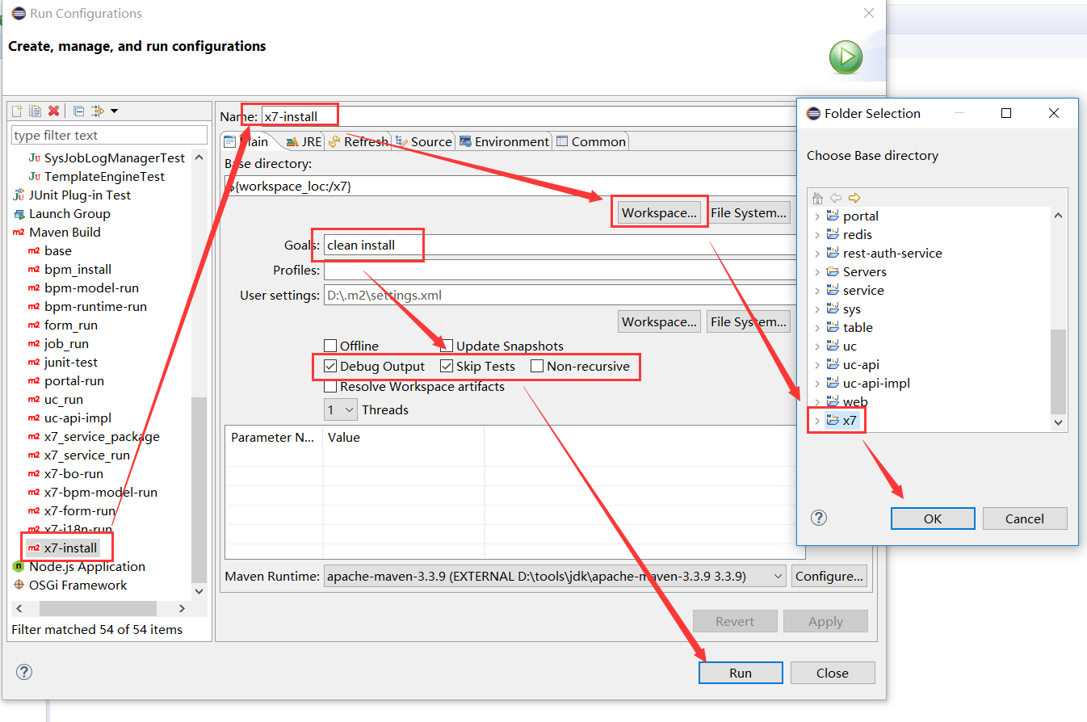The width and height of the screenshot is (1087, 722).
Task: Switch to the Refresh tab
Action: coord(359,141)
